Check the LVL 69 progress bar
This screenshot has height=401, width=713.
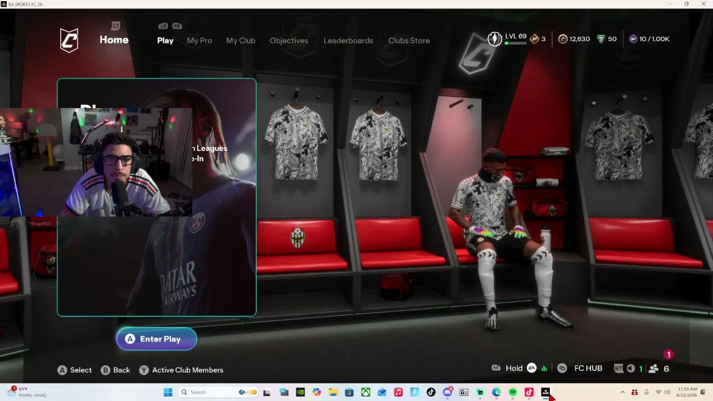point(515,43)
